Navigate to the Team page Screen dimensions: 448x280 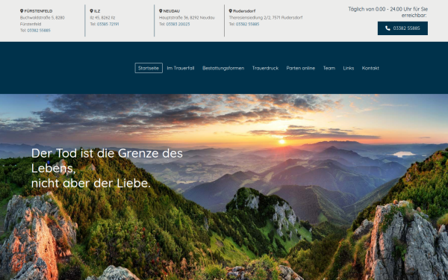click(x=329, y=68)
